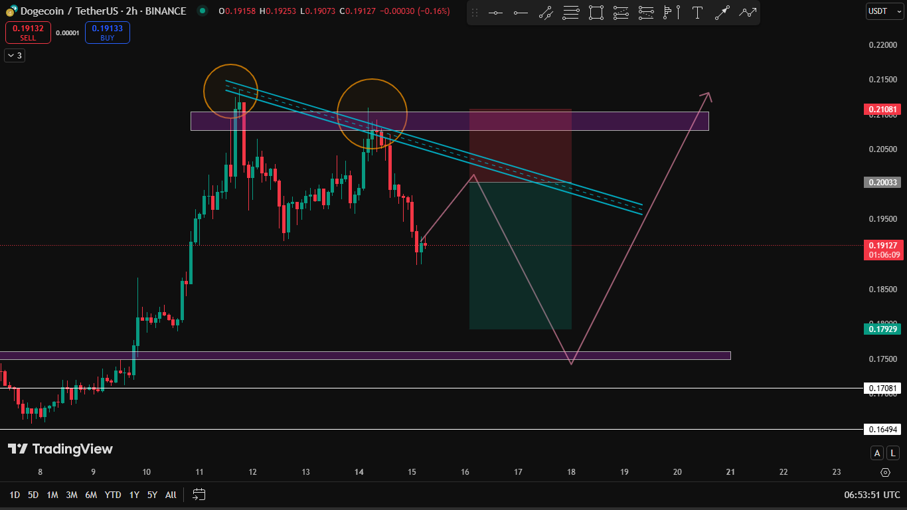Select the Horizontal Line drawing tool

495,13
